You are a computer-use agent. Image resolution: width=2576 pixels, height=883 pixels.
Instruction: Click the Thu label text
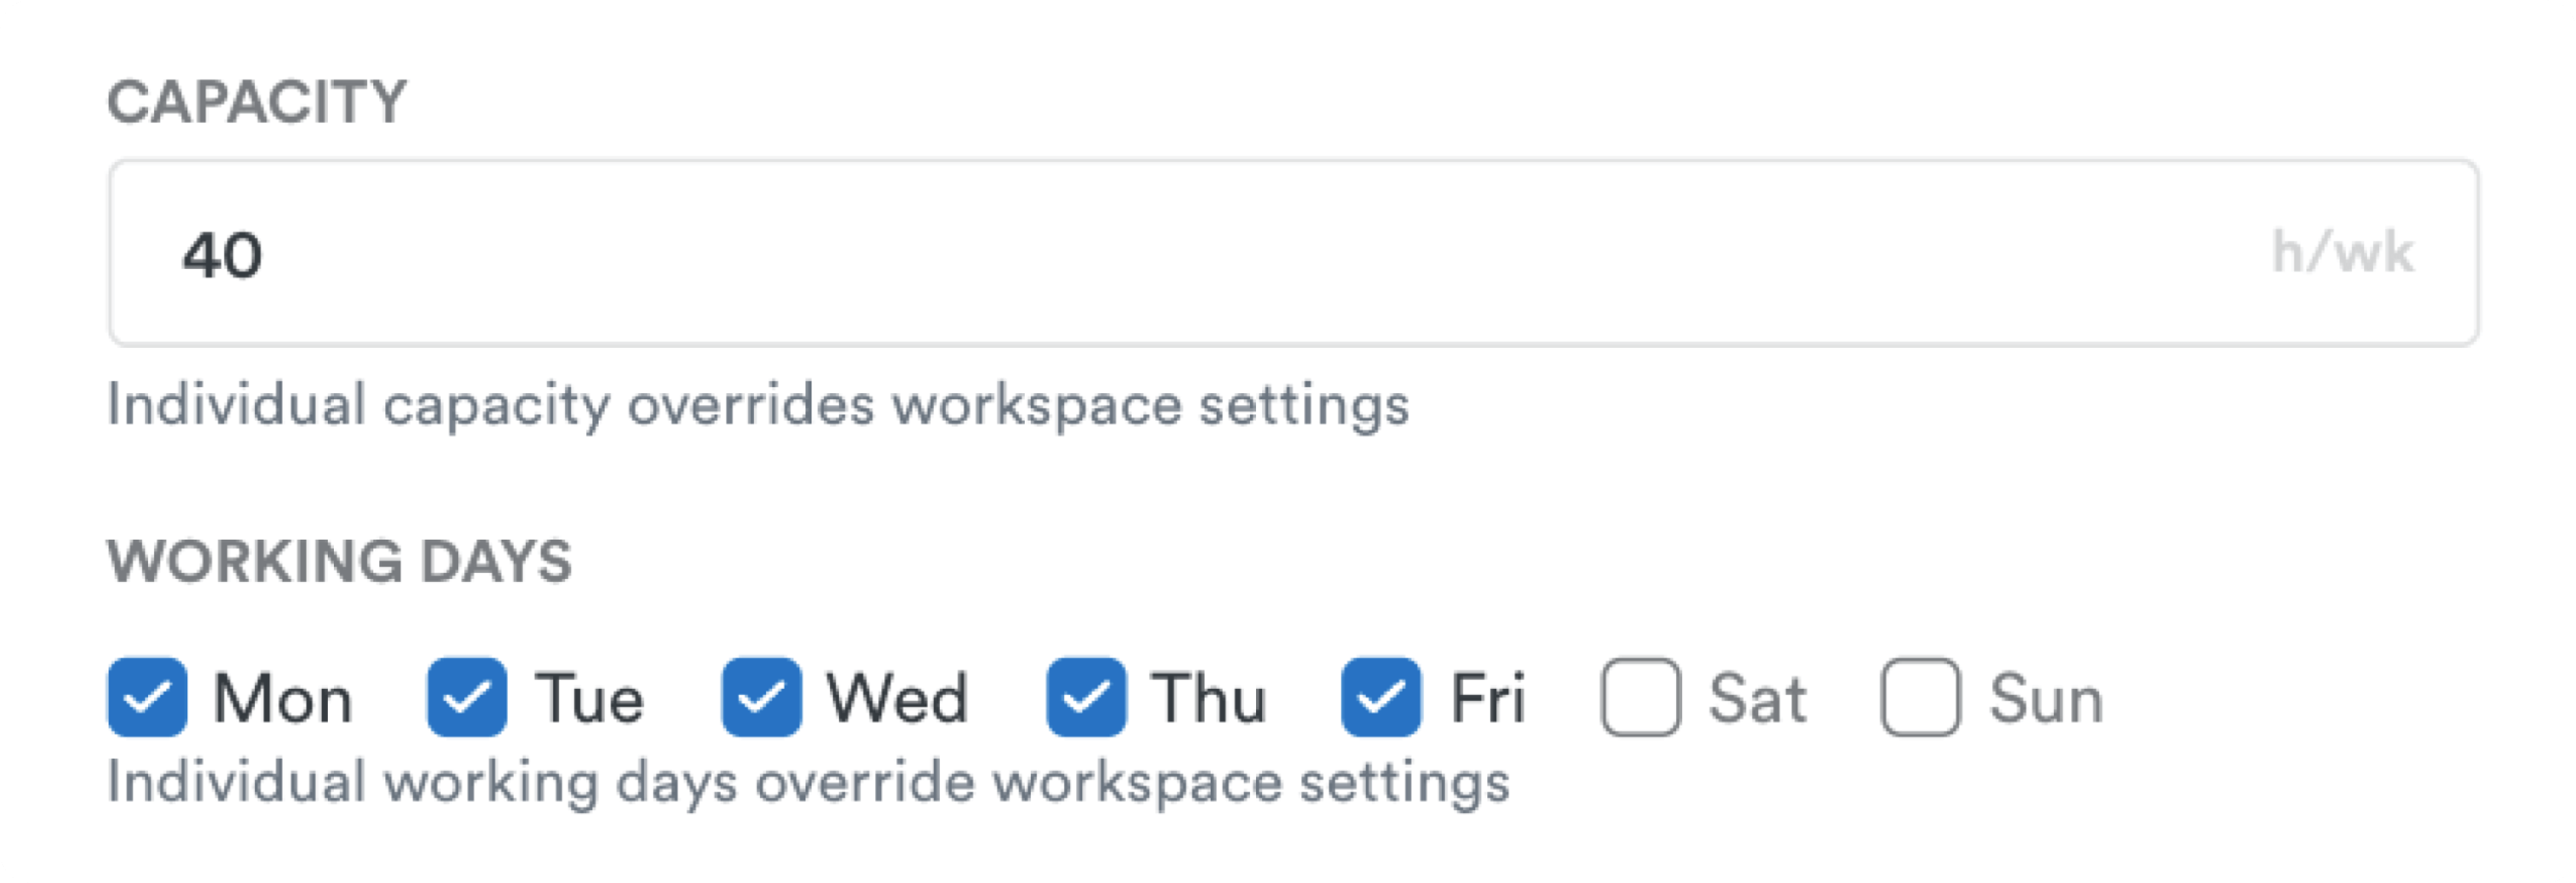pos(1208,698)
